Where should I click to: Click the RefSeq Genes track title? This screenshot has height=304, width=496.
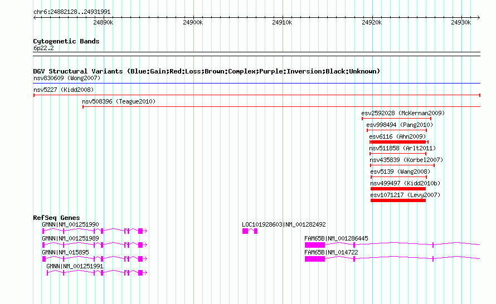56,217
